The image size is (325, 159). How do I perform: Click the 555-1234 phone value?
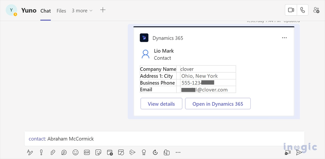198,83
